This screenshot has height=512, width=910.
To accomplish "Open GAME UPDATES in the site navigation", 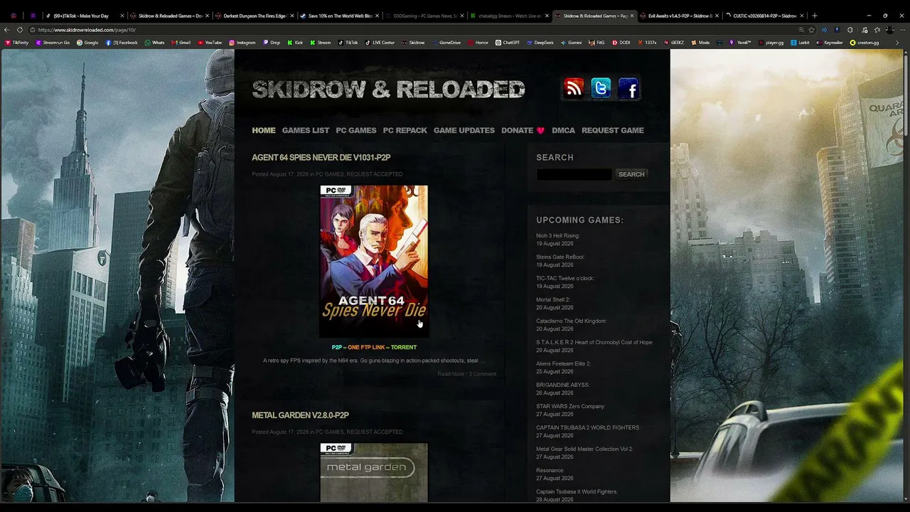I will pyautogui.click(x=464, y=130).
